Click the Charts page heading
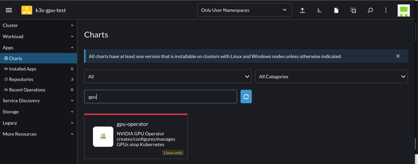The height and width of the screenshot is (164, 418). 96,34
